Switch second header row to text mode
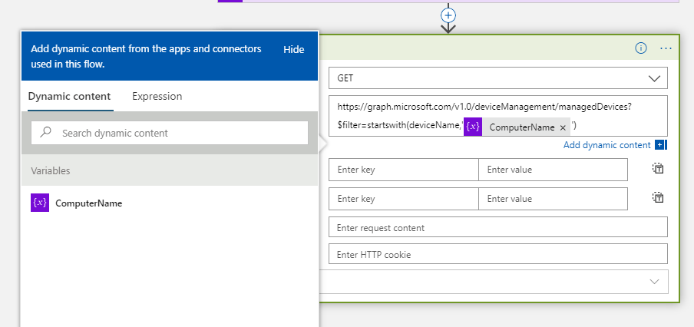 (658, 198)
